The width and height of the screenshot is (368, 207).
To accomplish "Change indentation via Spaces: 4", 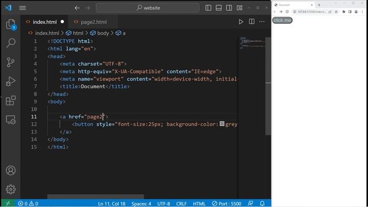I will (141, 204).
